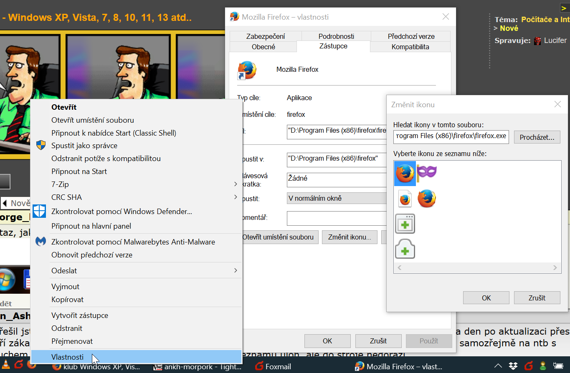Open the Spustit window mode dropdown
Viewport: 570px width, 373px height.
click(337, 198)
